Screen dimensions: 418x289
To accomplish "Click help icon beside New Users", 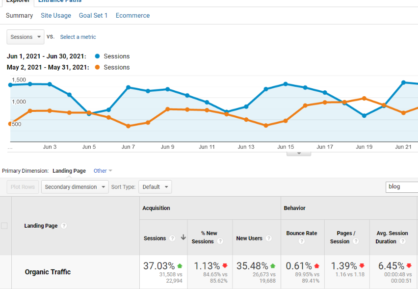I will coord(268,238).
